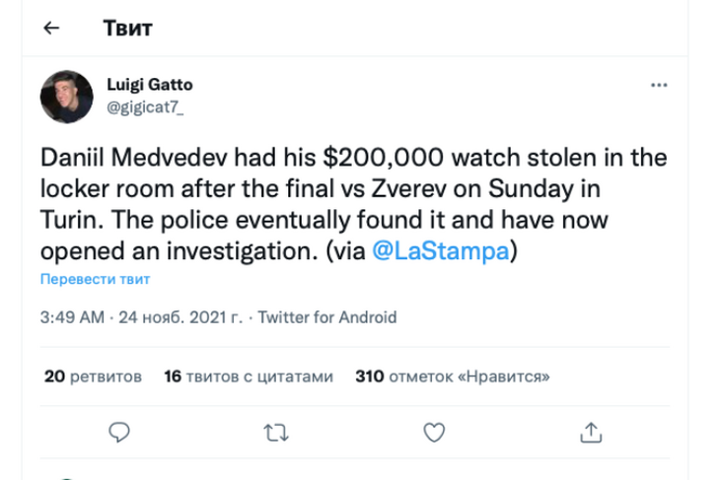The image size is (720, 480).
Task: Open the 'Twitter for Android' source link
Action: 328,317
